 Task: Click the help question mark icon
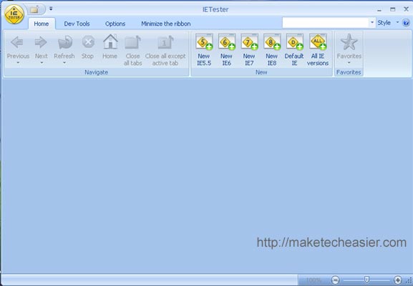tap(407, 23)
